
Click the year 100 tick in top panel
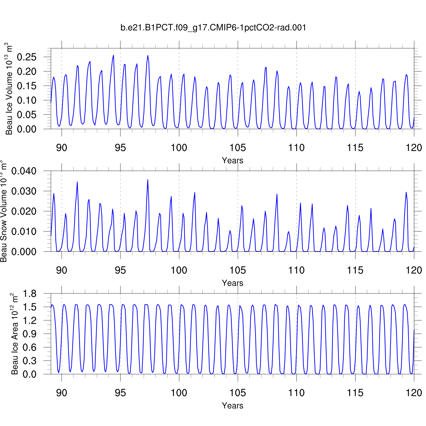179,148
